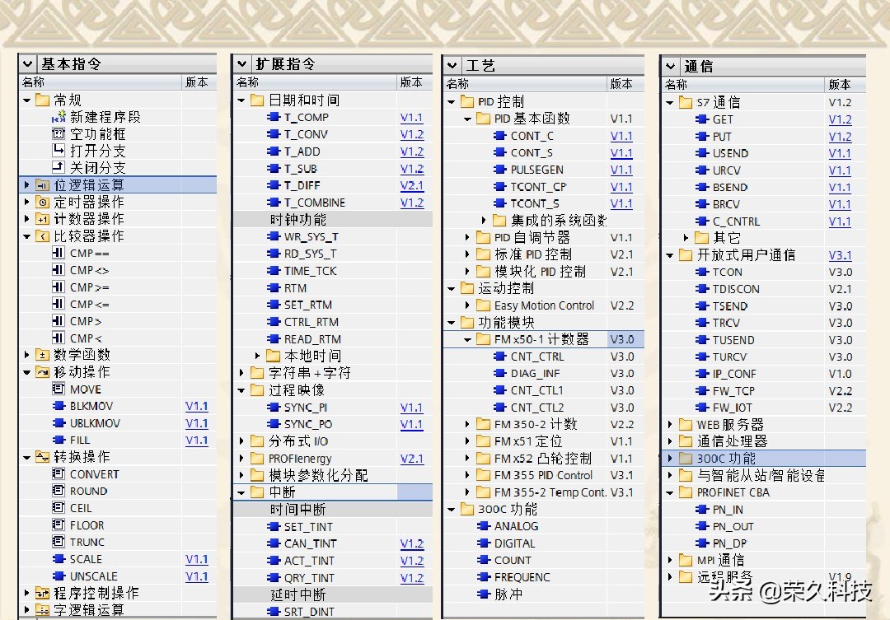Collapse the 常规 folder
Viewport: 890px width, 620px height.
pyautogui.click(x=26, y=99)
